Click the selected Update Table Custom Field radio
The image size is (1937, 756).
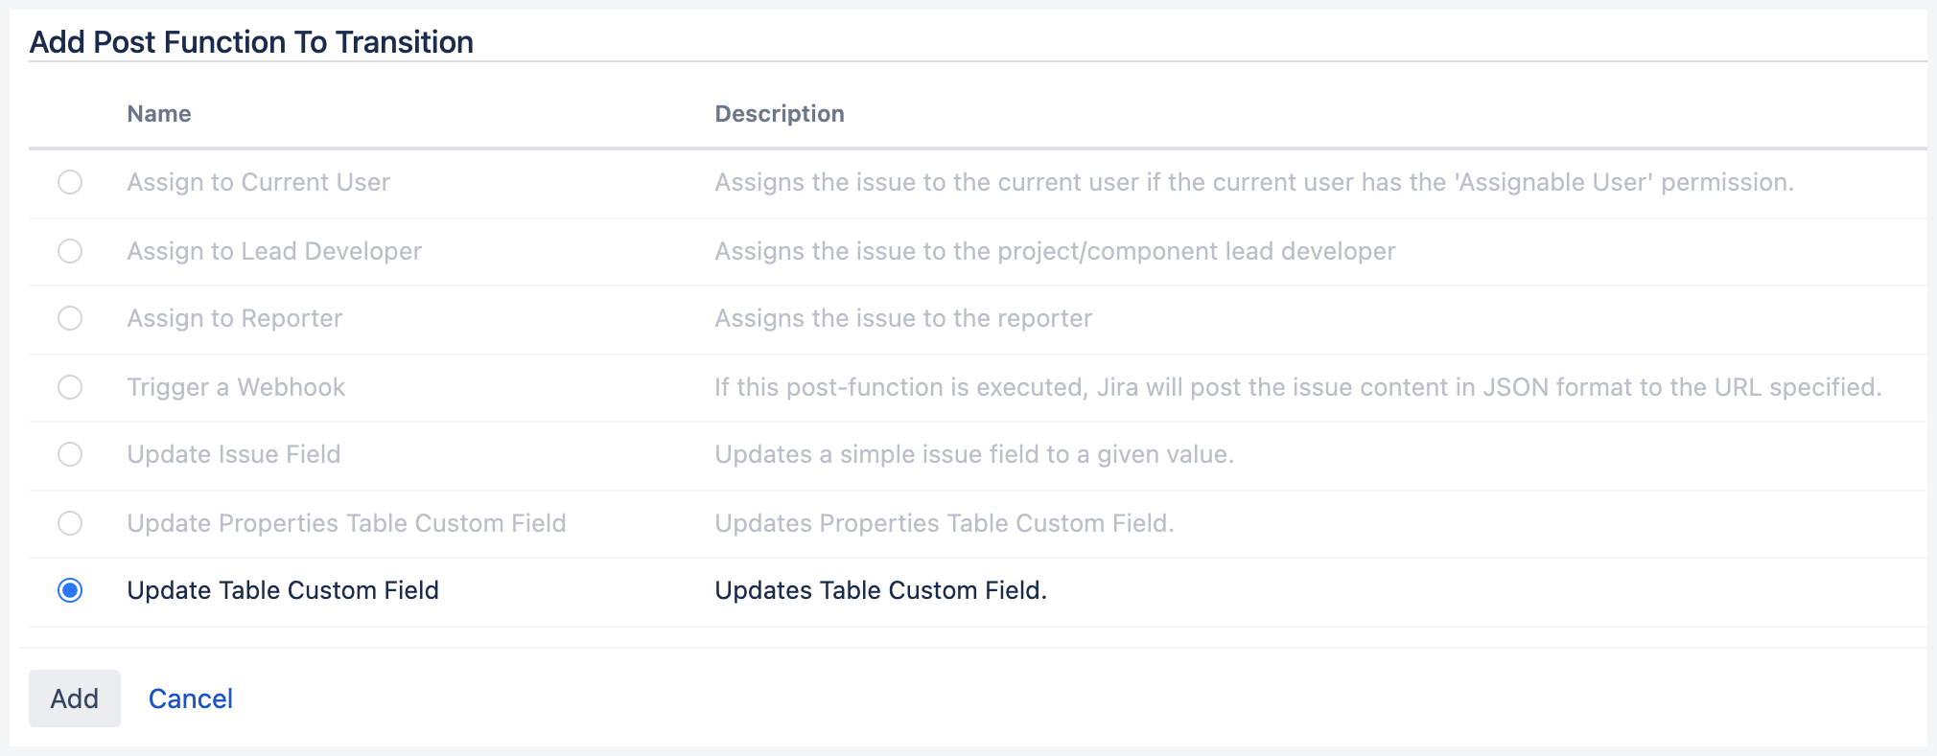click(70, 590)
